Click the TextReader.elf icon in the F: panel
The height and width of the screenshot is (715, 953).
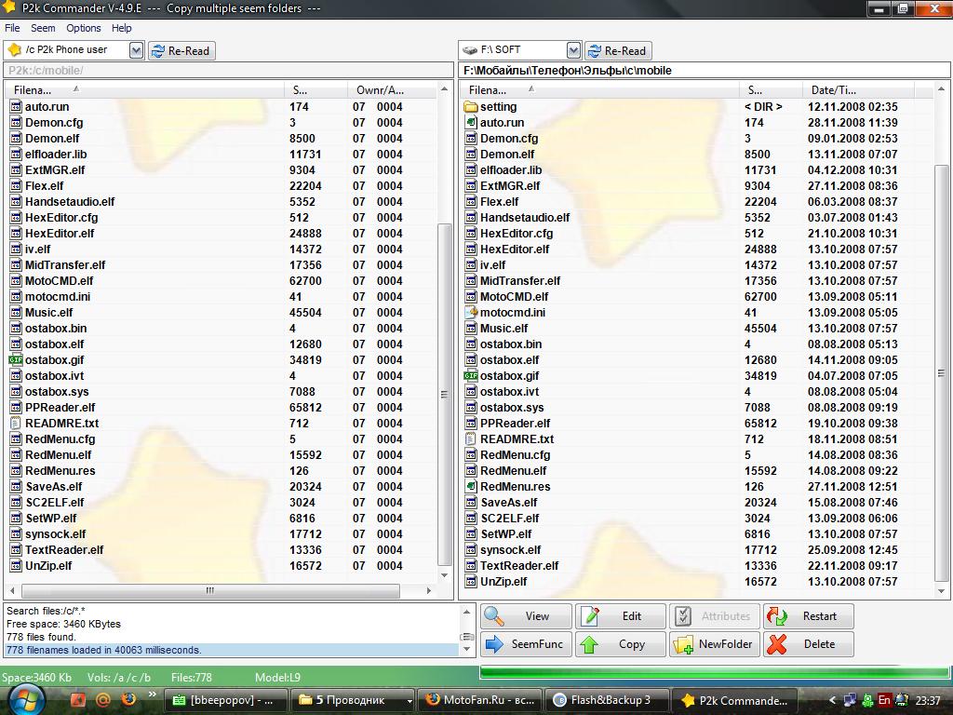pos(470,565)
